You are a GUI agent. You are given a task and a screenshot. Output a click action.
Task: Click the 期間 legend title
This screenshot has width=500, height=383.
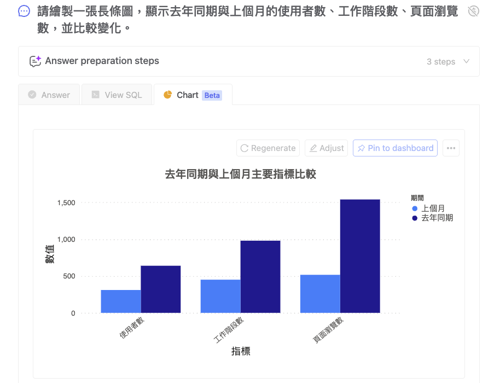[x=417, y=198]
